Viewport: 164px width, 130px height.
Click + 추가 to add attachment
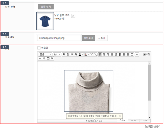(102, 38)
